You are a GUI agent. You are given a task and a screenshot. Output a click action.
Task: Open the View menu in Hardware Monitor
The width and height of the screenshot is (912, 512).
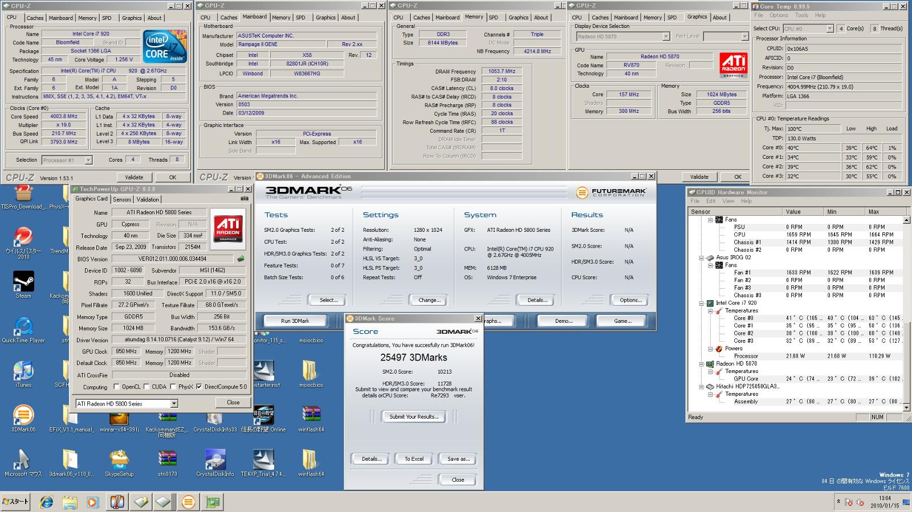[x=728, y=201]
